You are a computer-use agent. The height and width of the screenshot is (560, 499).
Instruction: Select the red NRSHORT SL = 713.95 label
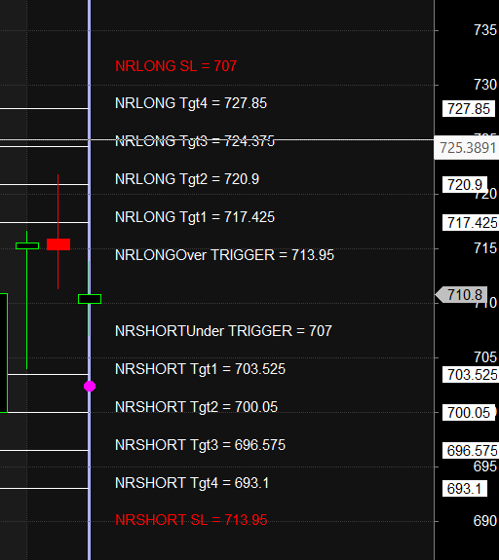(x=191, y=520)
